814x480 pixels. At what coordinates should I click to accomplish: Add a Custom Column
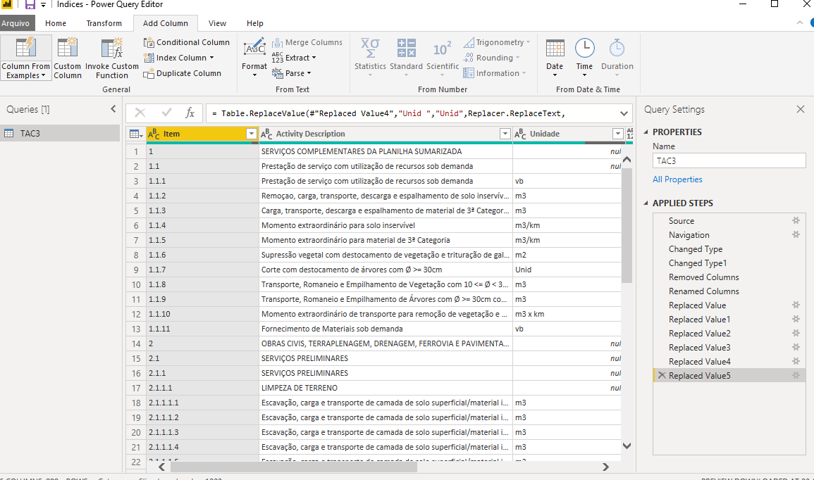click(68, 58)
